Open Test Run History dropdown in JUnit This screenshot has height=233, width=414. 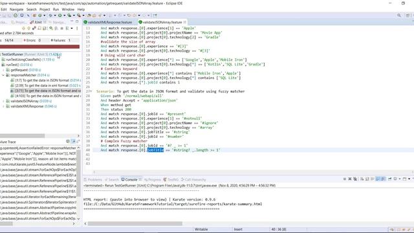[x=72, y=28]
